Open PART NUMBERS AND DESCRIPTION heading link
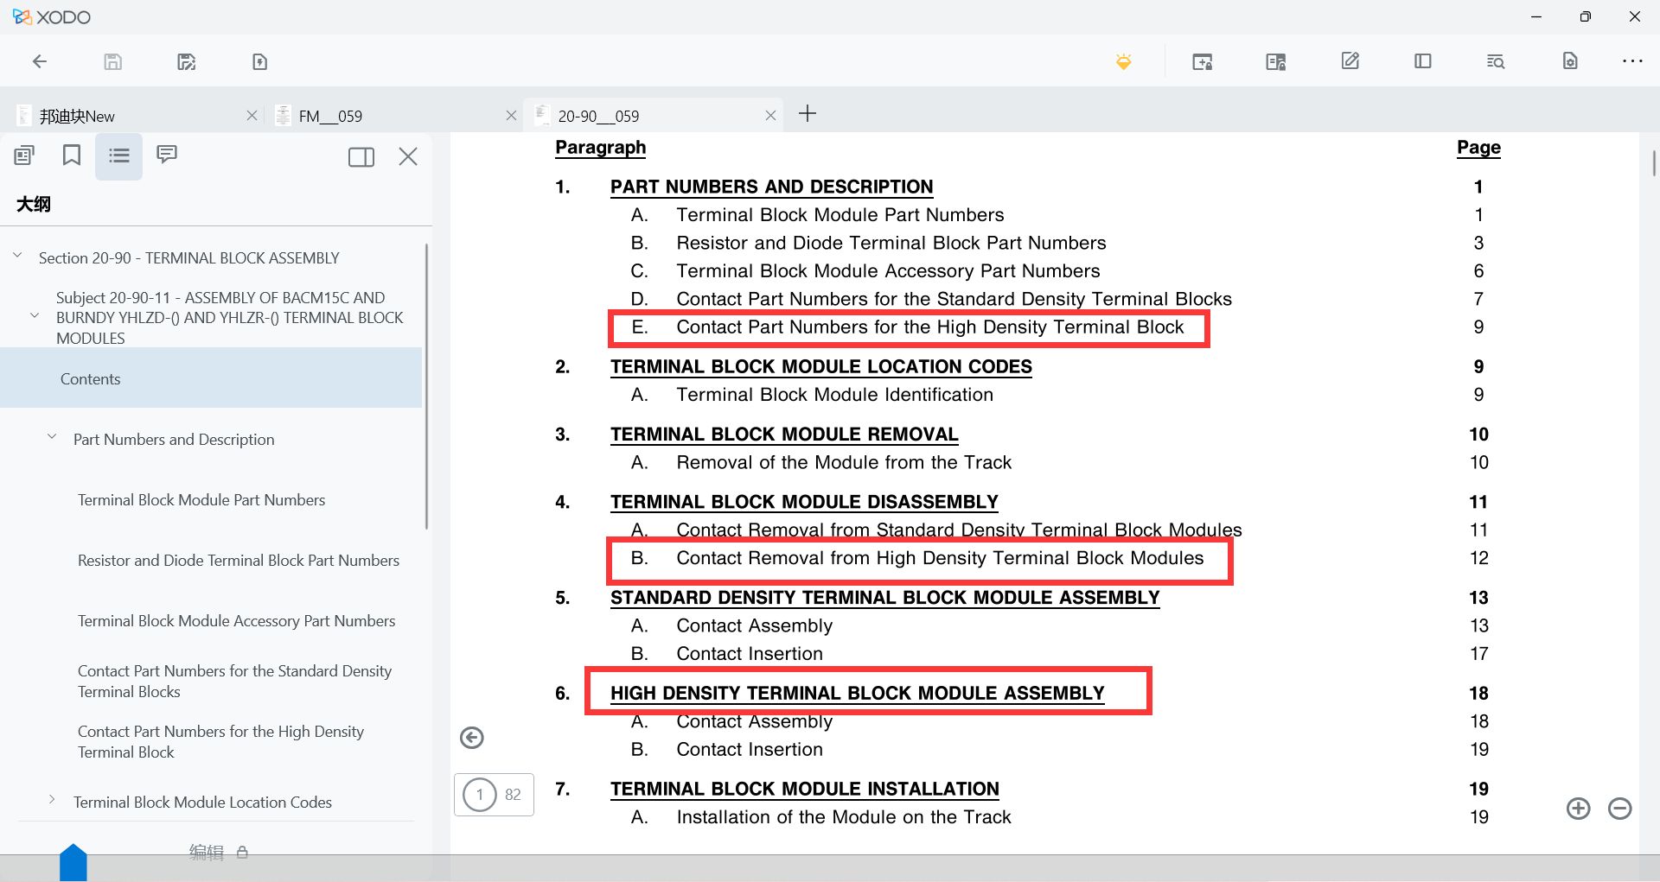 [771, 187]
